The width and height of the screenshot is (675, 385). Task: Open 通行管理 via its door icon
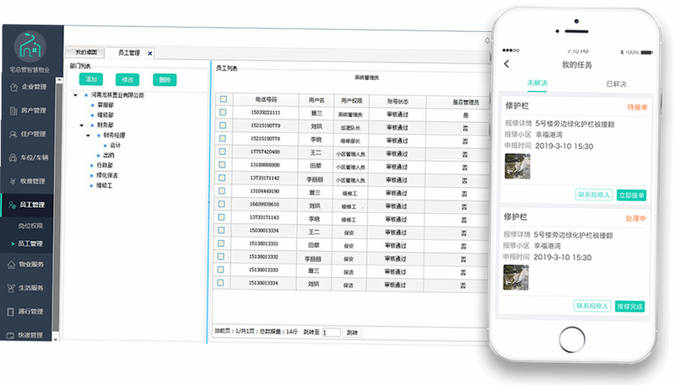11,312
